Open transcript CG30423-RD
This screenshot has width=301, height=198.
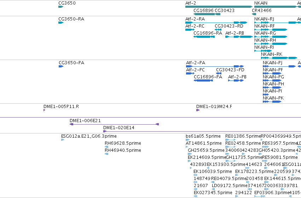pyautogui.click(x=229, y=26)
